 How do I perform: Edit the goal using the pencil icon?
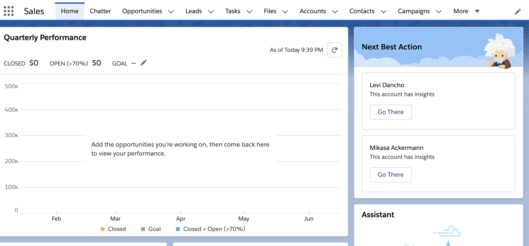pyautogui.click(x=144, y=62)
